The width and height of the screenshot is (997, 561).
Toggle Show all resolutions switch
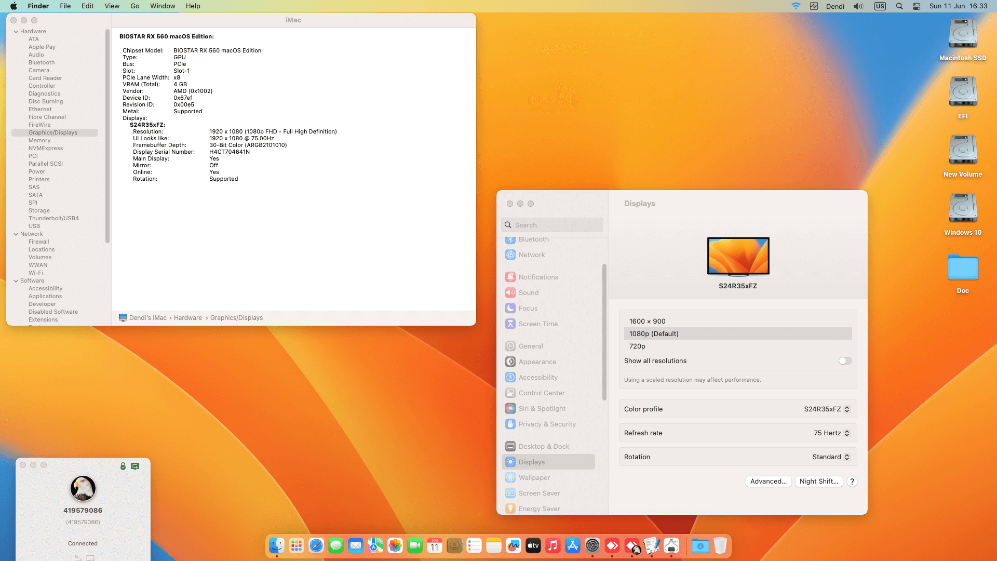(x=845, y=360)
